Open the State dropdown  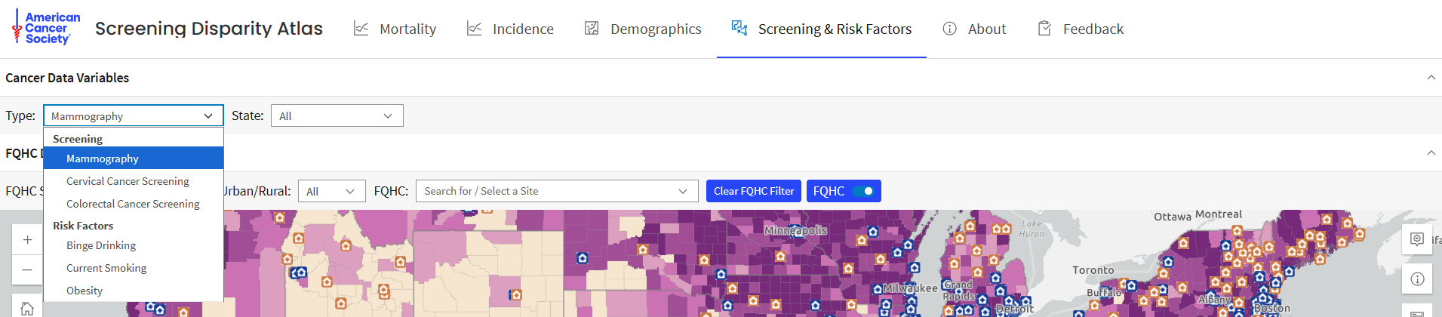point(337,115)
